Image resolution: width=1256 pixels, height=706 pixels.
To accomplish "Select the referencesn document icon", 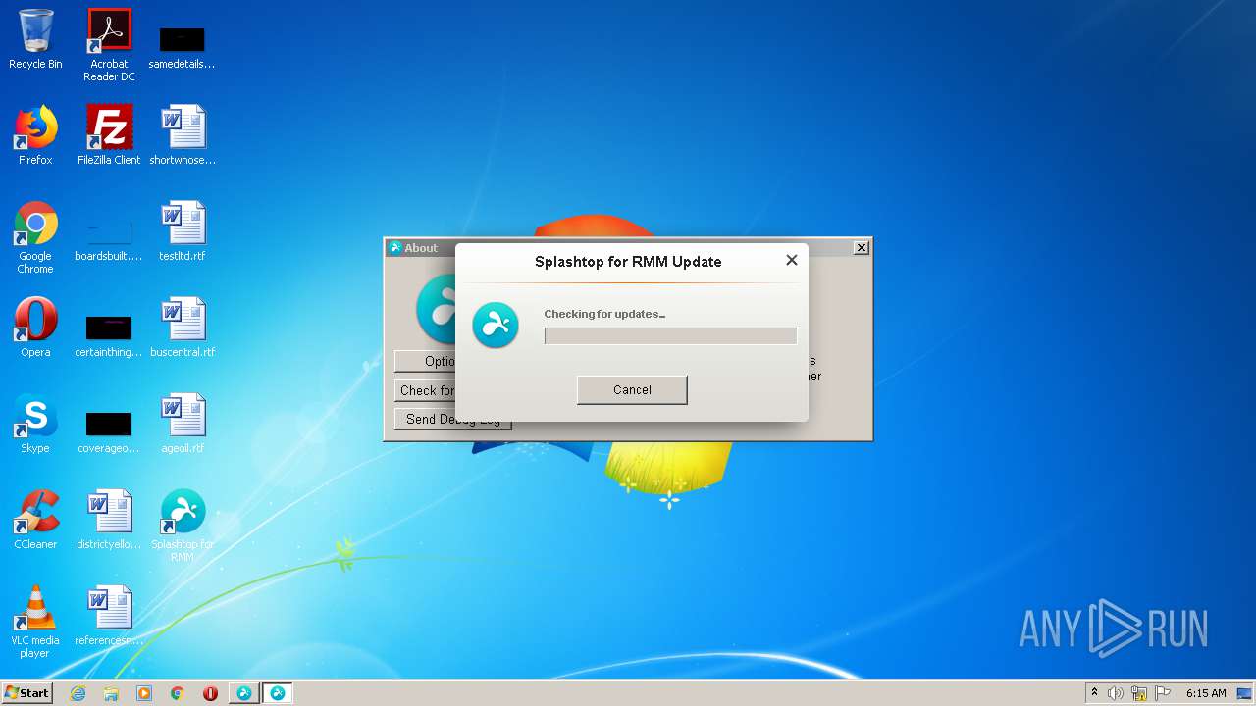I will click(x=109, y=617).
